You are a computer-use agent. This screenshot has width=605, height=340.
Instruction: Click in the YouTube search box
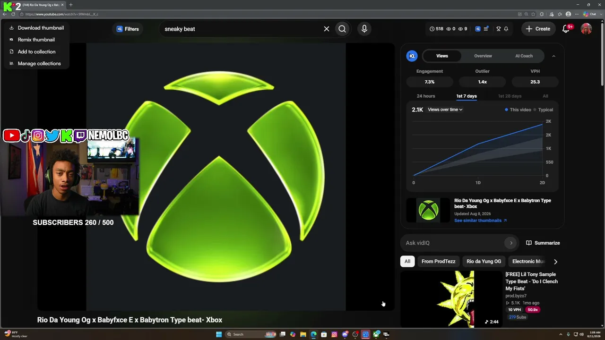pos(241,29)
